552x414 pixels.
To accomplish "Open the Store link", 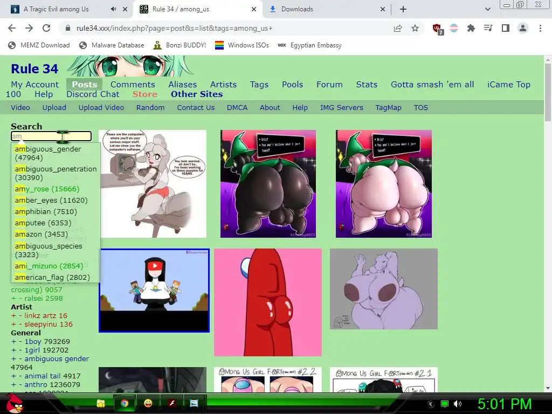I will (144, 94).
